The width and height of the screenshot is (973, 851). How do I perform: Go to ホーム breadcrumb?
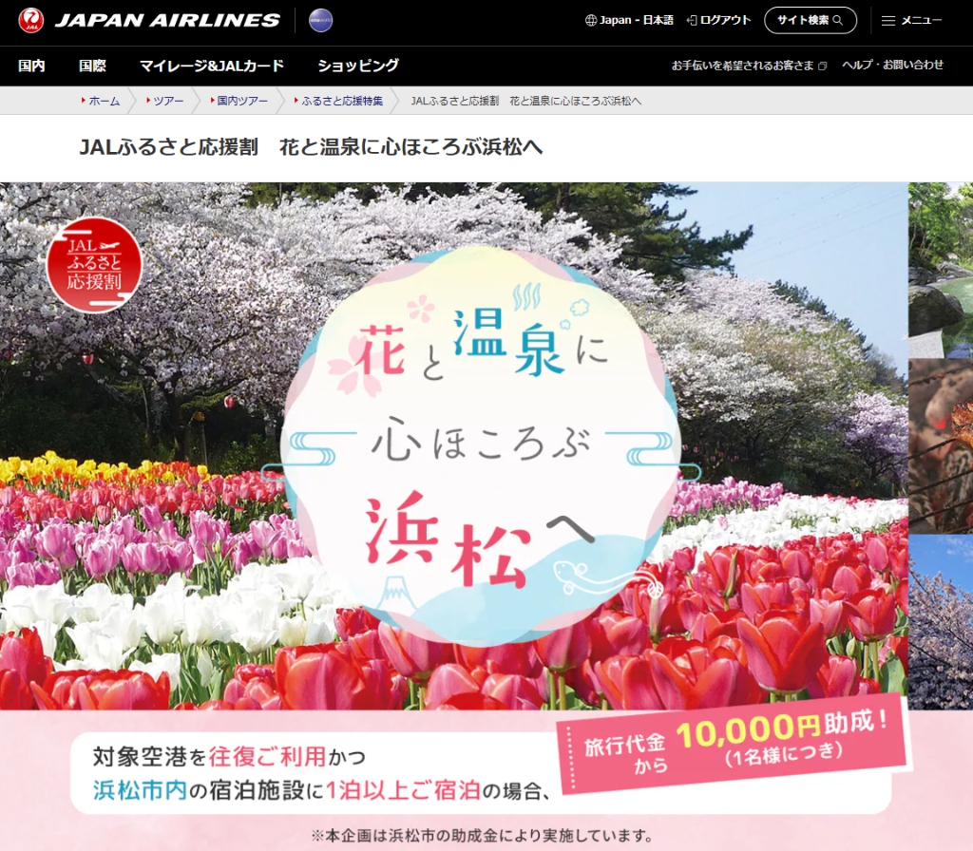tap(105, 101)
